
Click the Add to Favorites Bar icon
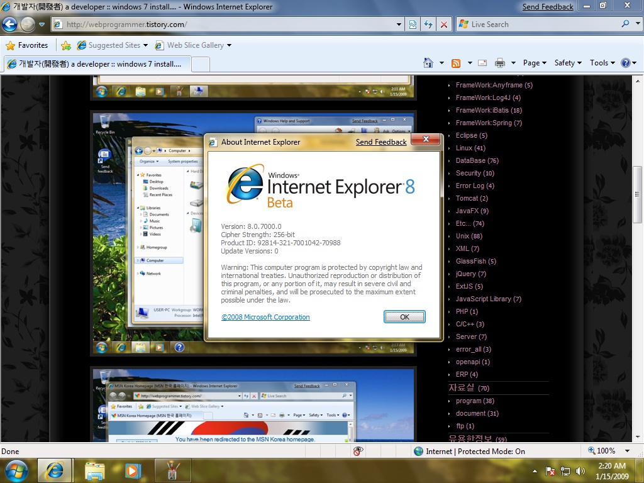coord(65,45)
